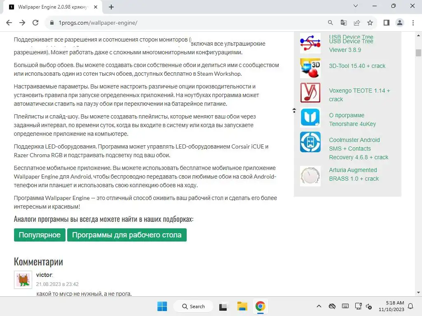This screenshot has height=316, width=422.
Task: Open the Tenorshare 4uKey article link
Action: (x=352, y=120)
